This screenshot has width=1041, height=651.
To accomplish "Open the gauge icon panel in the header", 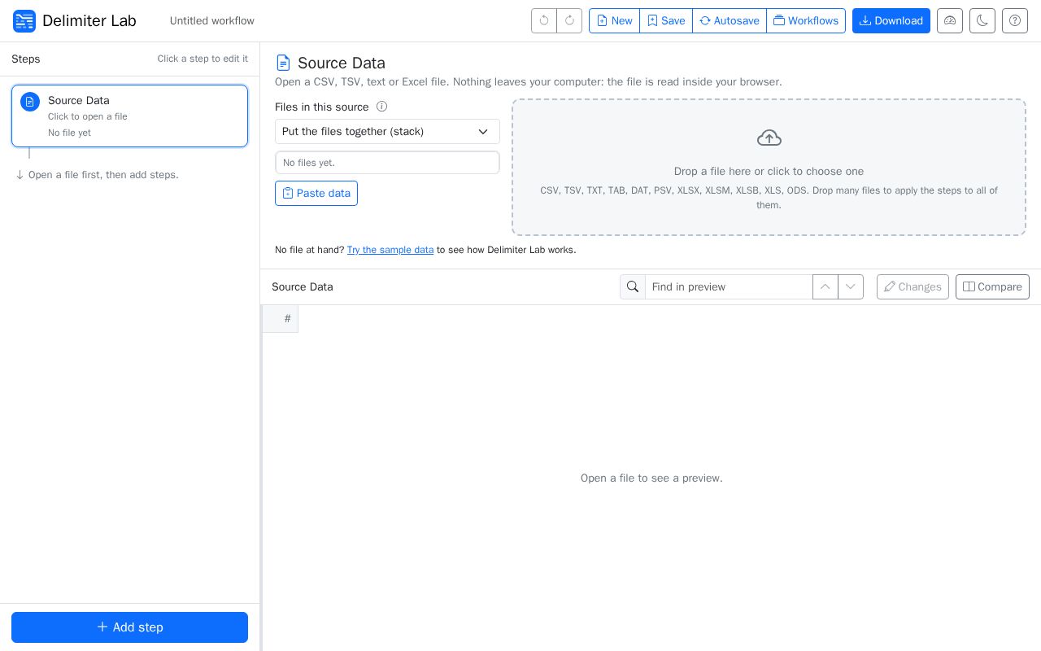I will (x=950, y=21).
